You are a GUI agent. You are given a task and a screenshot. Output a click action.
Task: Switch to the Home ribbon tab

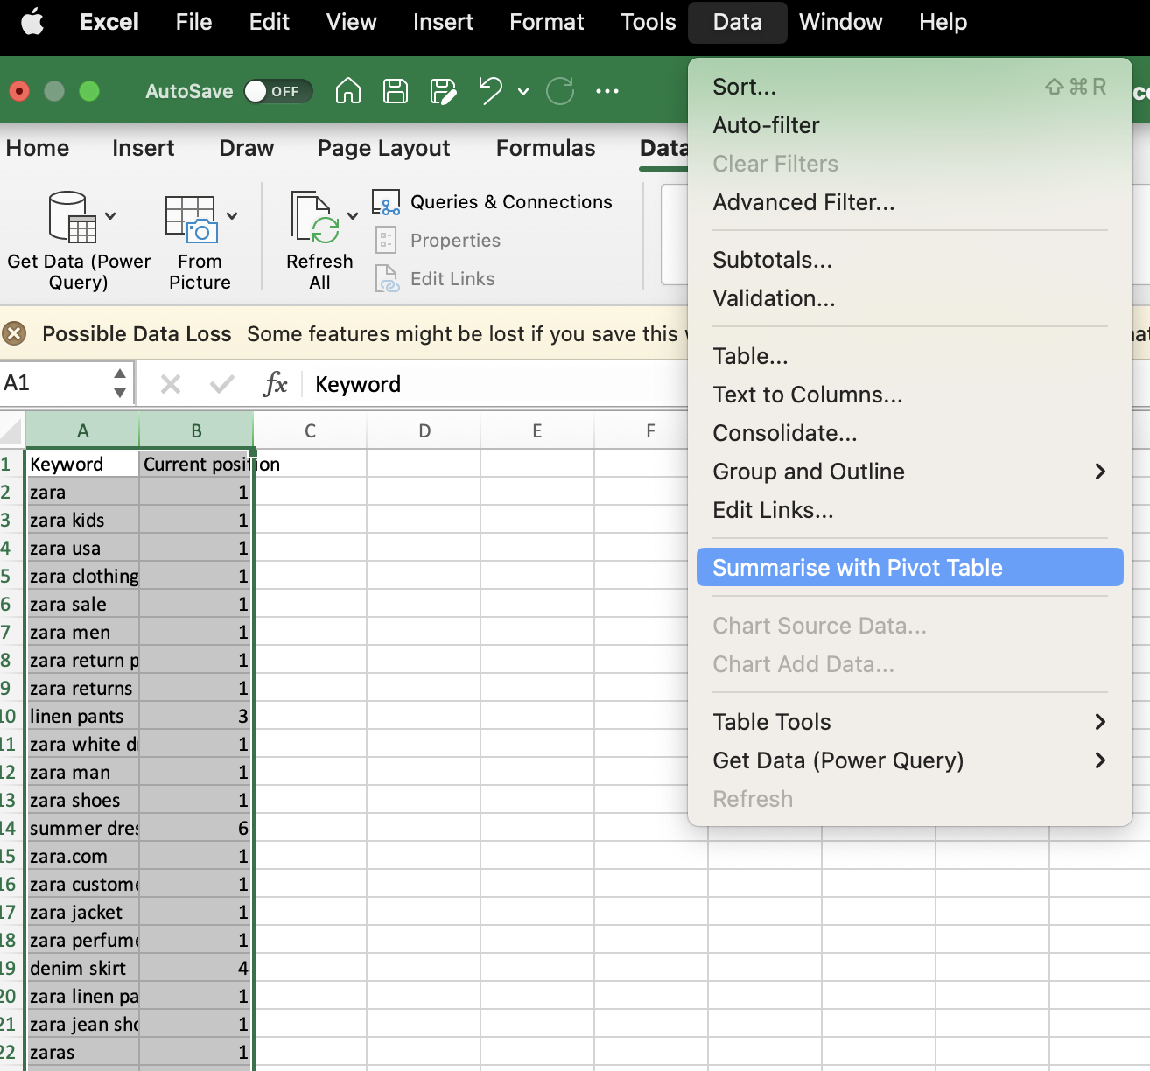pyautogui.click(x=38, y=148)
